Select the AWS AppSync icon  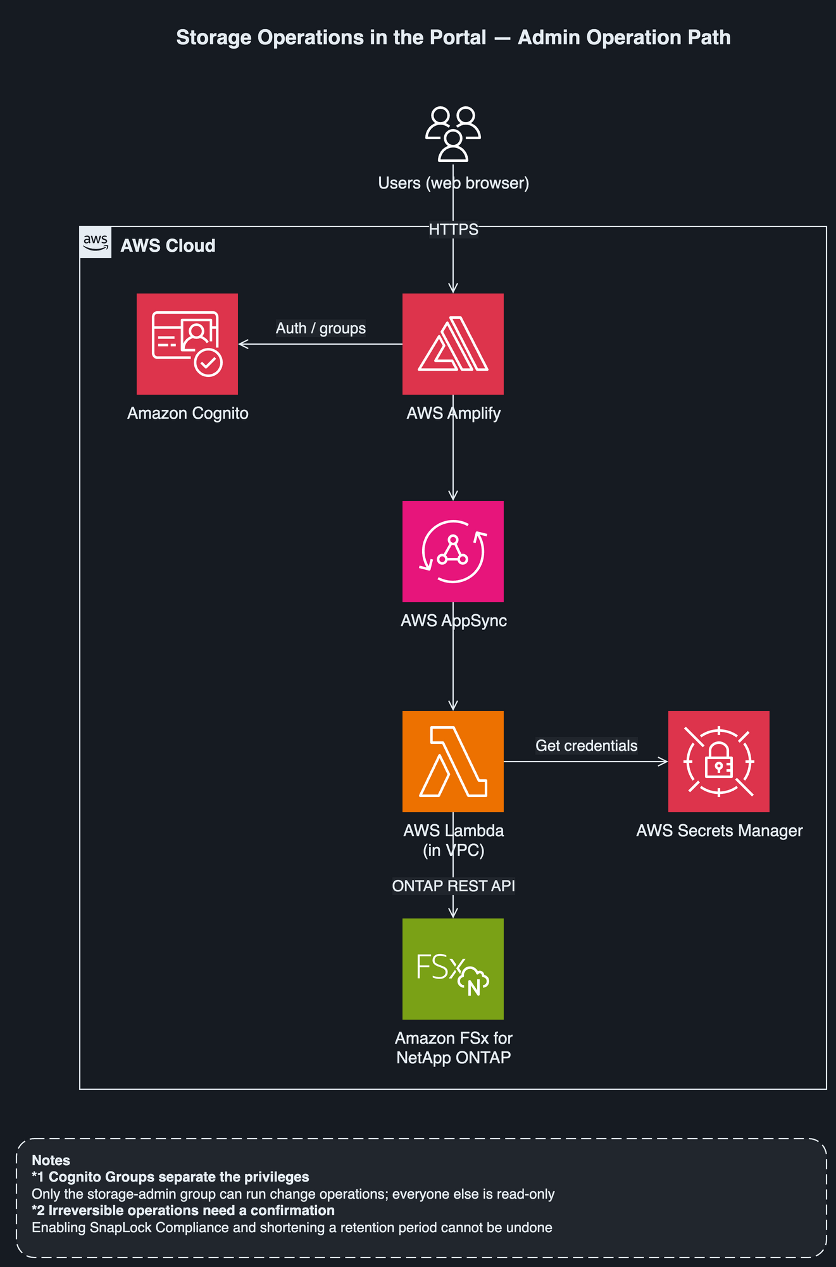click(453, 552)
